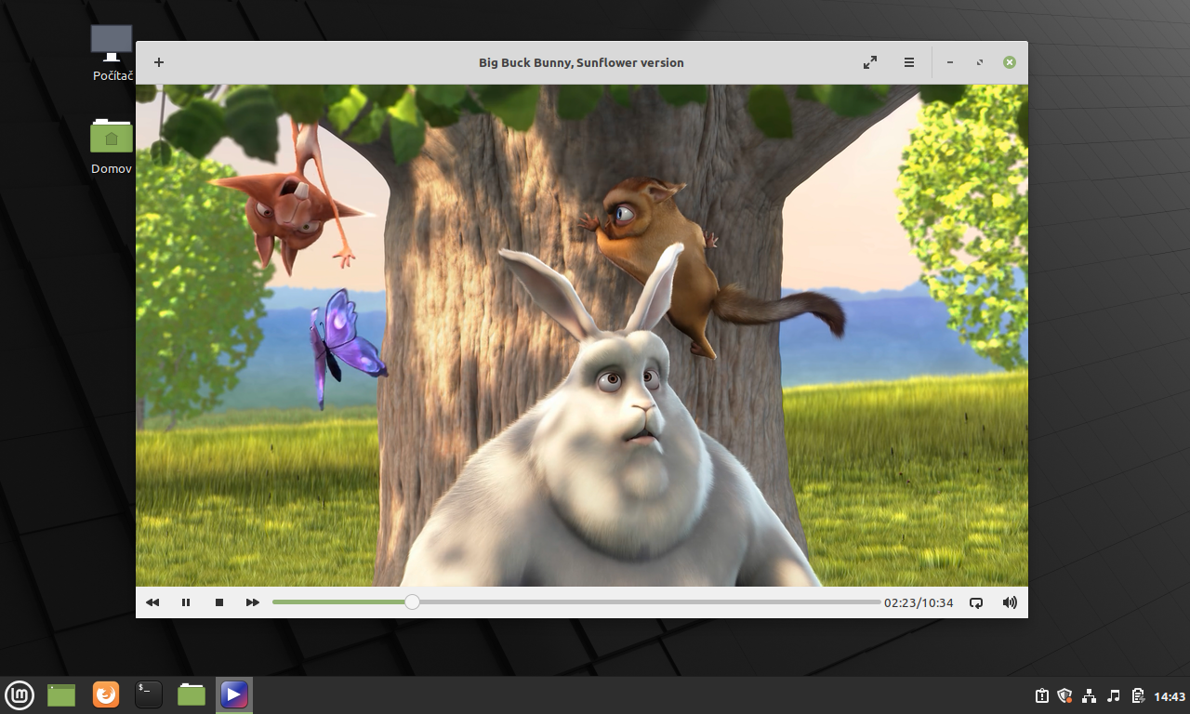This screenshot has width=1190, height=714.
Task: Toggle the power manager battery indicator
Action: pyautogui.click(x=1136, y=694)
